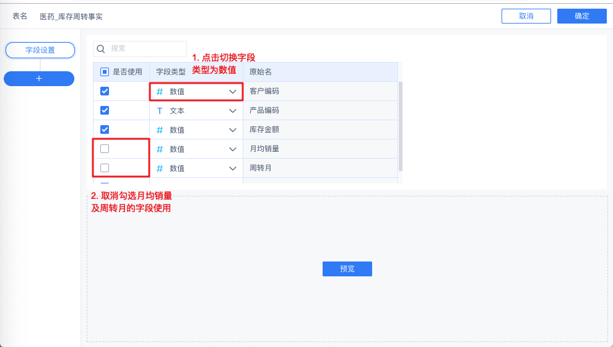The height and width of the screenshot is (347, 613).
Task: Click the 客户编码 original name cell
Action: [321, 91]
